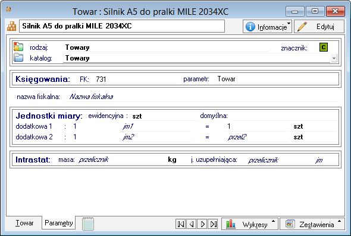Select the Parametry tab
The width and height of the screenshot is (351, 236).
pos(59,223)
